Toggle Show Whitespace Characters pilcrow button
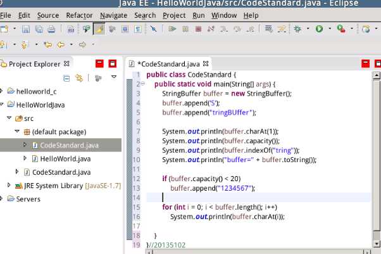The height and width of the screenshot is (254, 381). 137,29
